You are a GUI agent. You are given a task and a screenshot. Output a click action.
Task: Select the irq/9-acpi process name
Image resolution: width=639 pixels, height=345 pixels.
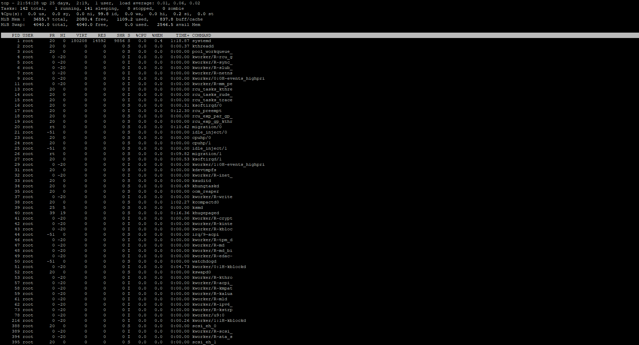205,234
